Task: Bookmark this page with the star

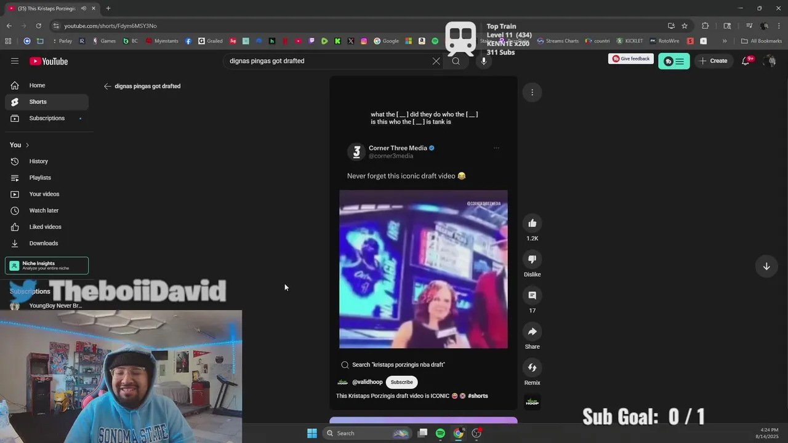Action: [684, 26]
